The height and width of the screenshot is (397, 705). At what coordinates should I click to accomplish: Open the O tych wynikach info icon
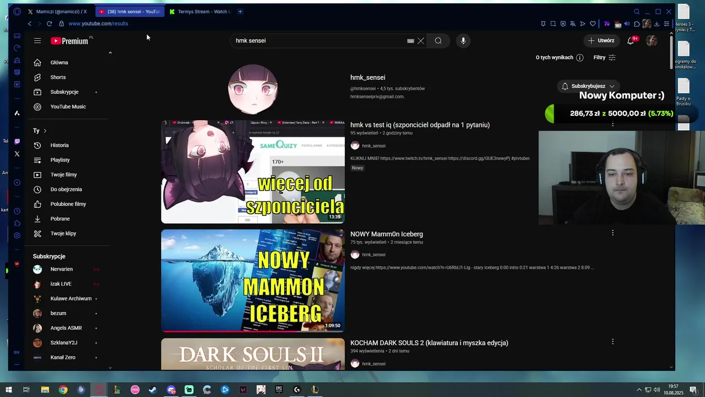pos(579,57)
